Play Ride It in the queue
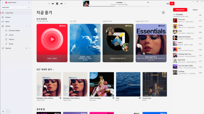Screen dimensions: 204x114 tap(187, 44)
